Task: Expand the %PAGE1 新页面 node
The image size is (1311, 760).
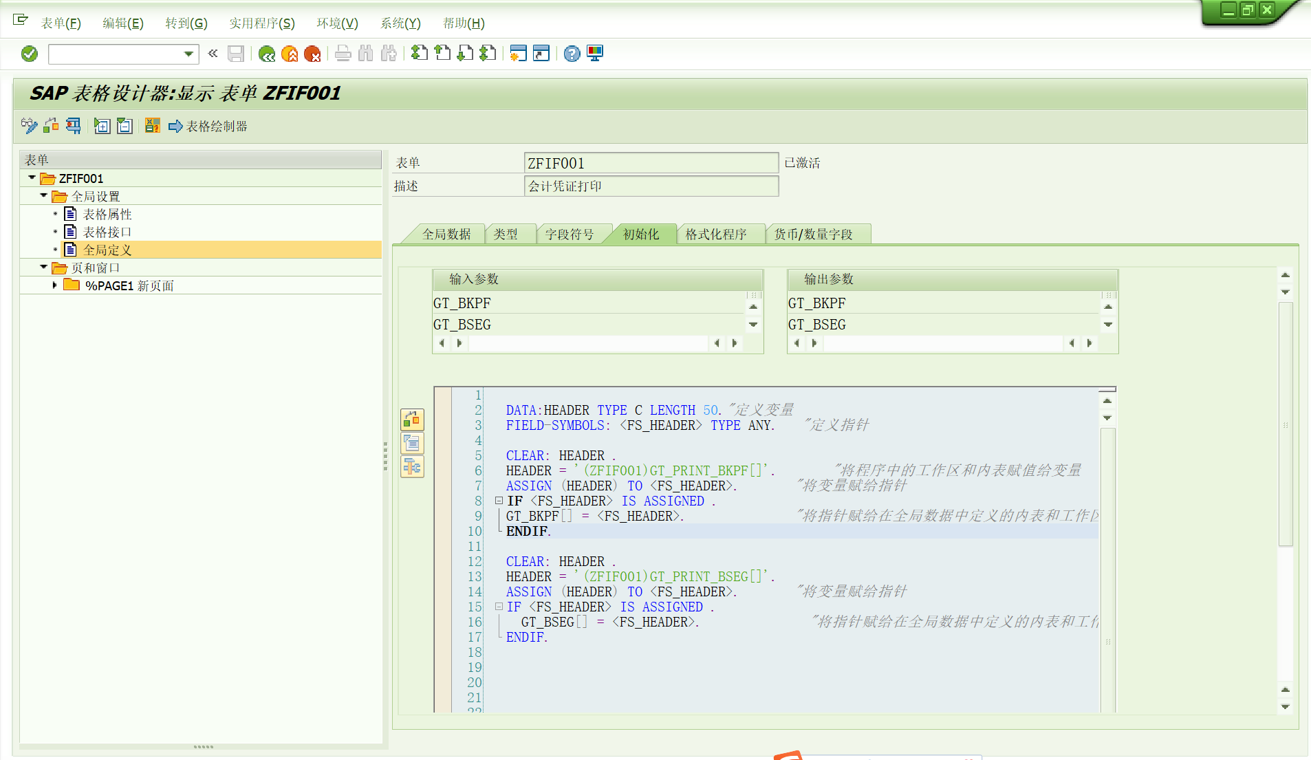Action: point(55,285)
